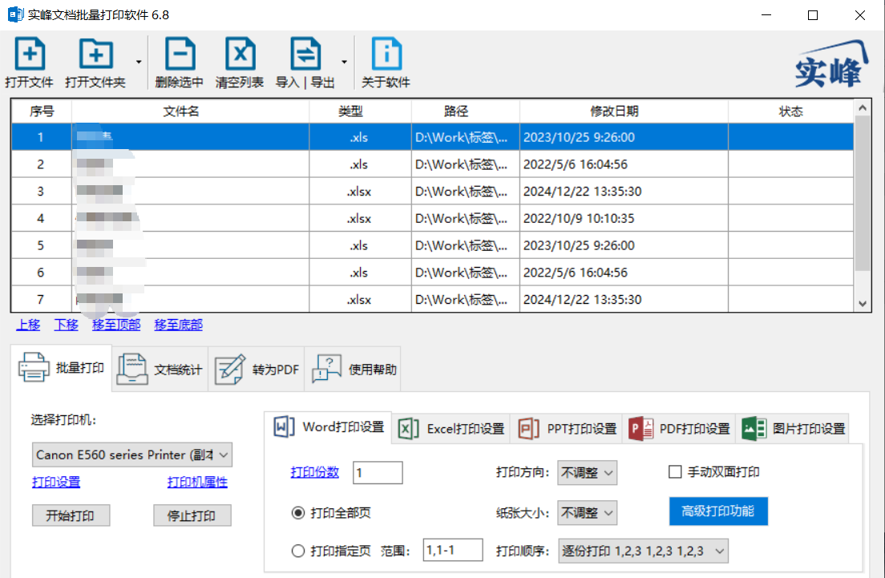The height and width of the screenshot is (578, 885).
Task: Select the 打印指定页 radio button
Action: pos(298,551)
